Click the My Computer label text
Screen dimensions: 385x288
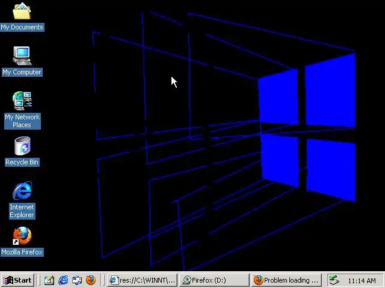coord(22,72)
